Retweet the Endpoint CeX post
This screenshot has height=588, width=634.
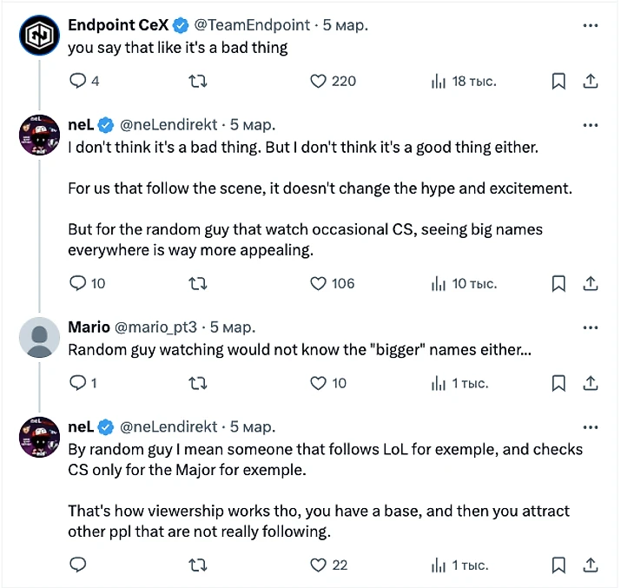click(198, 81)
